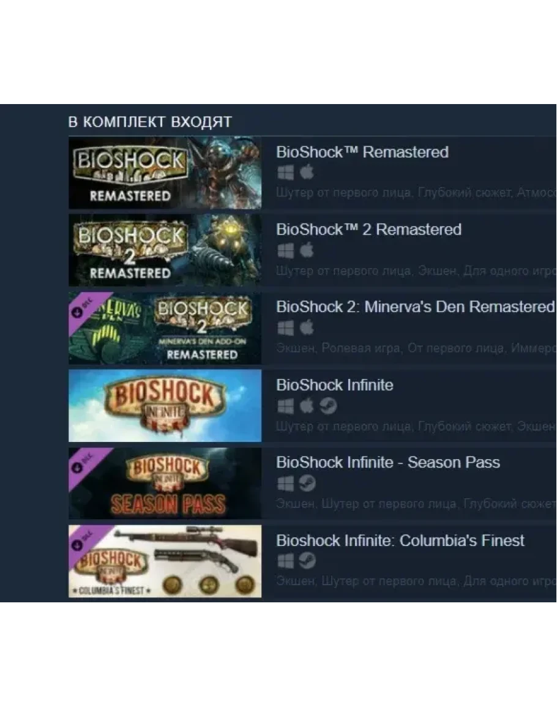The height and width of the screenshot is (707, 557).
Task: Open the BioShock™ Remastered title link
Action: [362, 152]
